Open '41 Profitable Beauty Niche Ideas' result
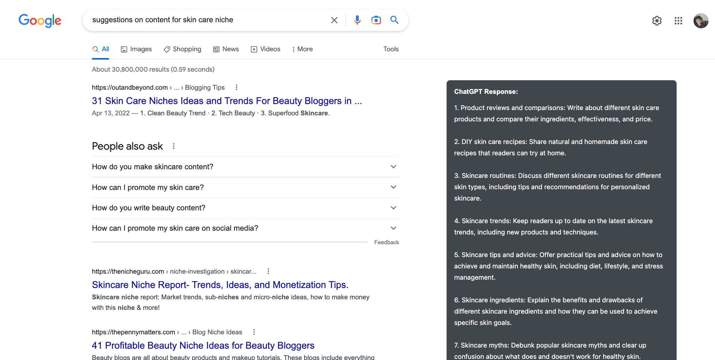The image size is (715, 360). click(203, 345)
